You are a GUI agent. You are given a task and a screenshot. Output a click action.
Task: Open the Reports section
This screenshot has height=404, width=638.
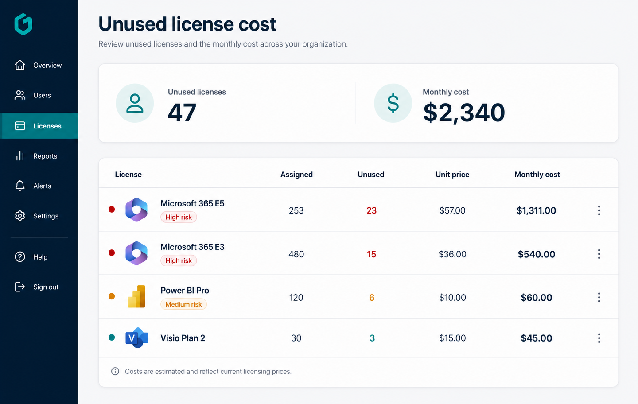coord(39,156)
